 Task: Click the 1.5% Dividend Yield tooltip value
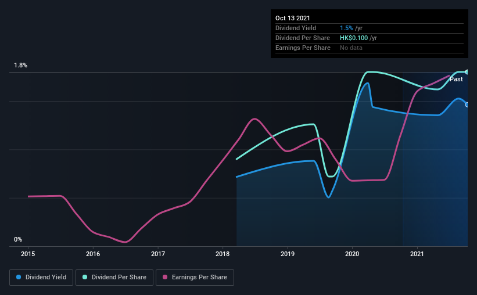(x=346, y=28)
